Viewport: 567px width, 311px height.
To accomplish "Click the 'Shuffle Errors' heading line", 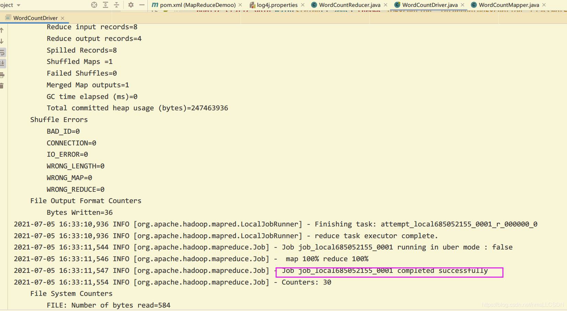I will click(x=59, y=120).
